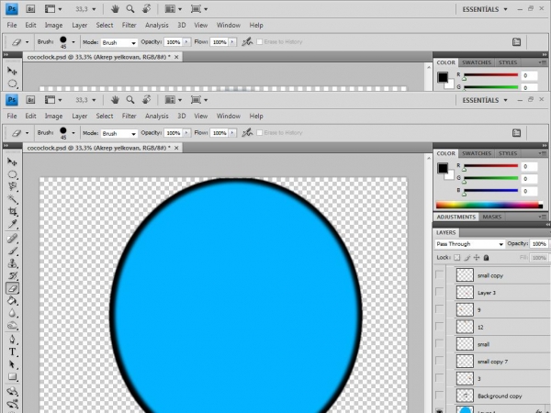The width and height of the screenshot is (551, 413).
Task: Pick a color from the spectrum ramp
Action: pyautogui.click(x=489, y=205)
